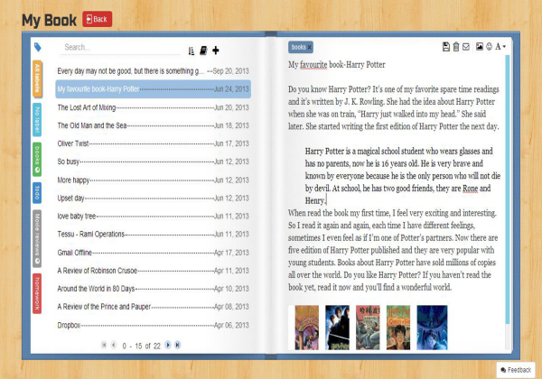Screen dimensions: 542x379
Task: Switch to the homework label tab
Action: [x=37, y=294]
